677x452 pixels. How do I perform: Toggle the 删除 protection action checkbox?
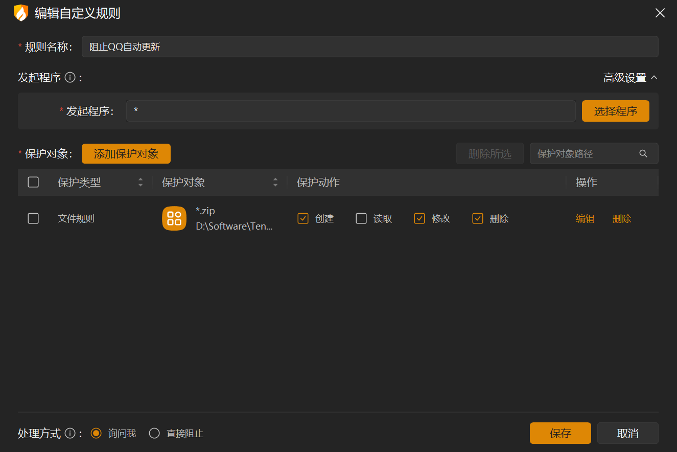[478, 219]
